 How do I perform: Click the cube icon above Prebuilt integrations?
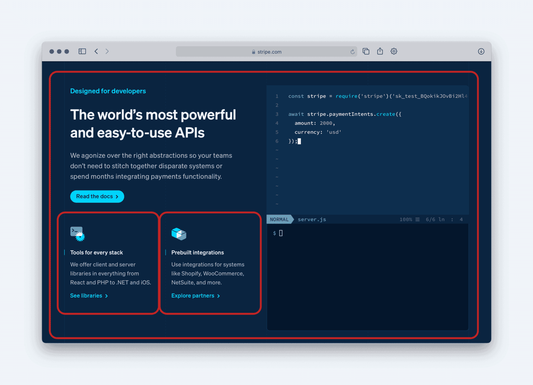pyautogui.click(x=179, y=234)
